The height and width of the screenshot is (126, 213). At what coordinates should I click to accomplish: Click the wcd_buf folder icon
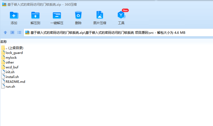[3, 67]
